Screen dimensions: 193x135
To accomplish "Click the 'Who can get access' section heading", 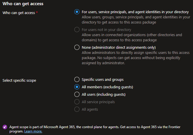I will tap(23, 4).
